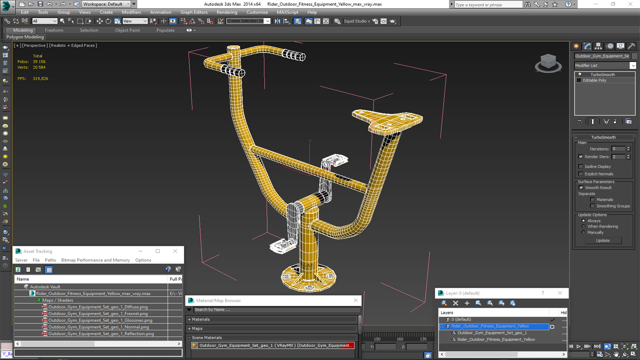This screenshot has width=640, height=360.
Task: Select When Rendering update option
Action: [583, 226]
